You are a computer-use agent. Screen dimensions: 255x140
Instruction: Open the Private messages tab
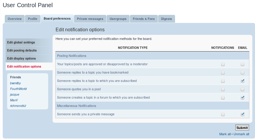(x=90, y=19)
